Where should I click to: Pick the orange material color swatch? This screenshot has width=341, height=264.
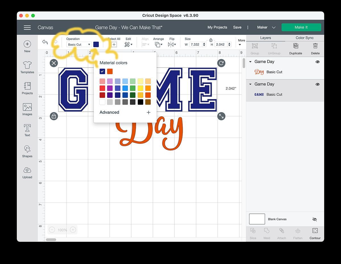tap(110, 72)
